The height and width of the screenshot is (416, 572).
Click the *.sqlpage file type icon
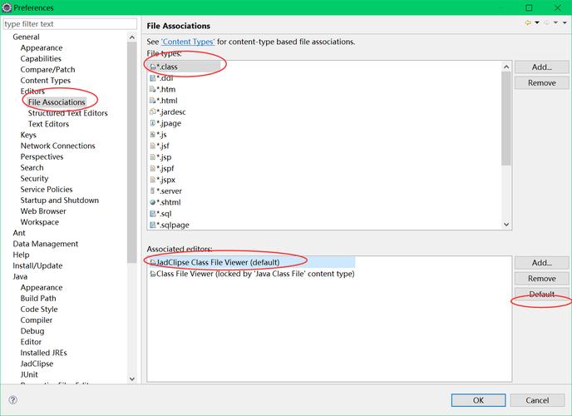pyautogui.click(x=153, y=225)
